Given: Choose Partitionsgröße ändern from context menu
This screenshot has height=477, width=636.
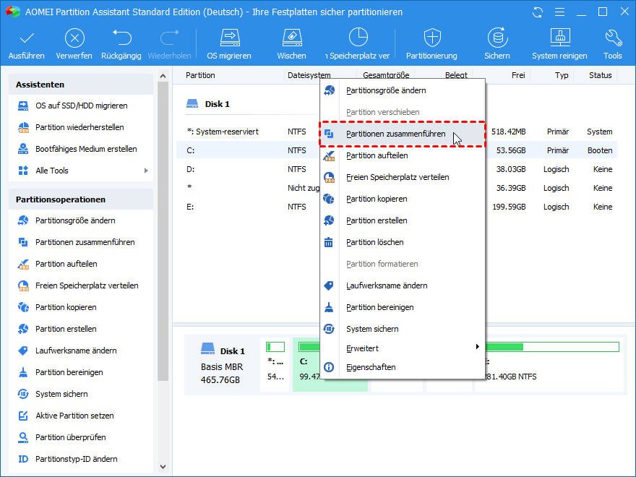Looking at the screenshot, I should click(x=403, y=90).
